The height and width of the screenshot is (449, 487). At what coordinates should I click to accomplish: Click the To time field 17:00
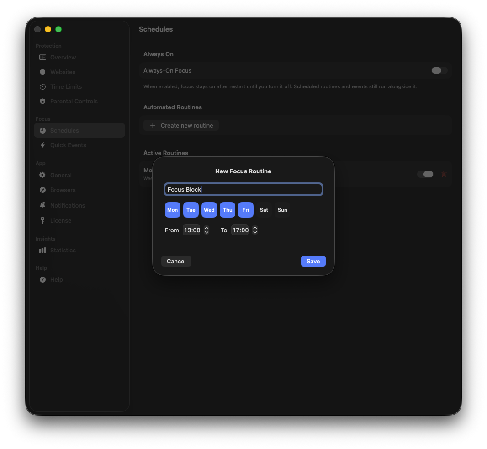pyautogui.click(x=240, y=230)
